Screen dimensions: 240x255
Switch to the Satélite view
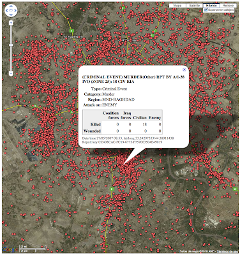[x=195, y=6]
